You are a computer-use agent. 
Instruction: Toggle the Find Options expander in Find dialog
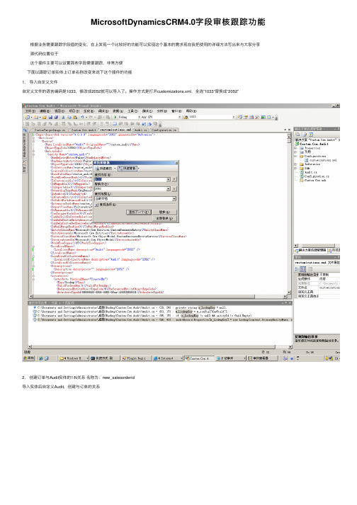tap(96, 205)
